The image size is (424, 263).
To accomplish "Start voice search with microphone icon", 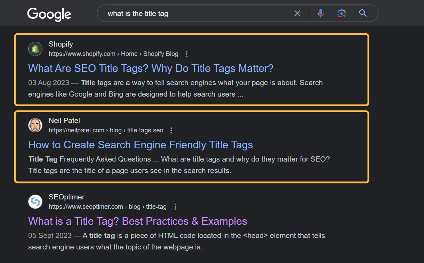I will tap(320, 14).
